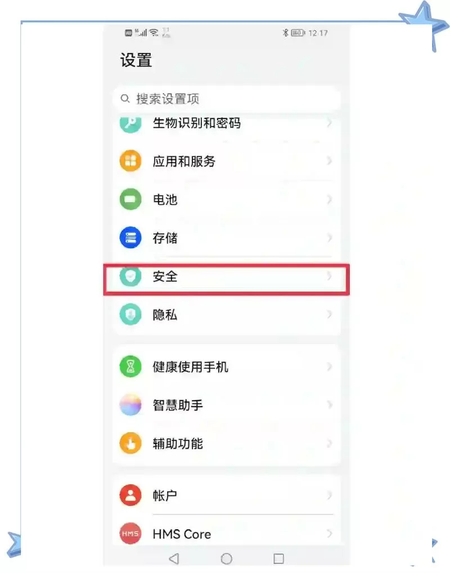Tap the 安全 security shield icon

[130, 277]
